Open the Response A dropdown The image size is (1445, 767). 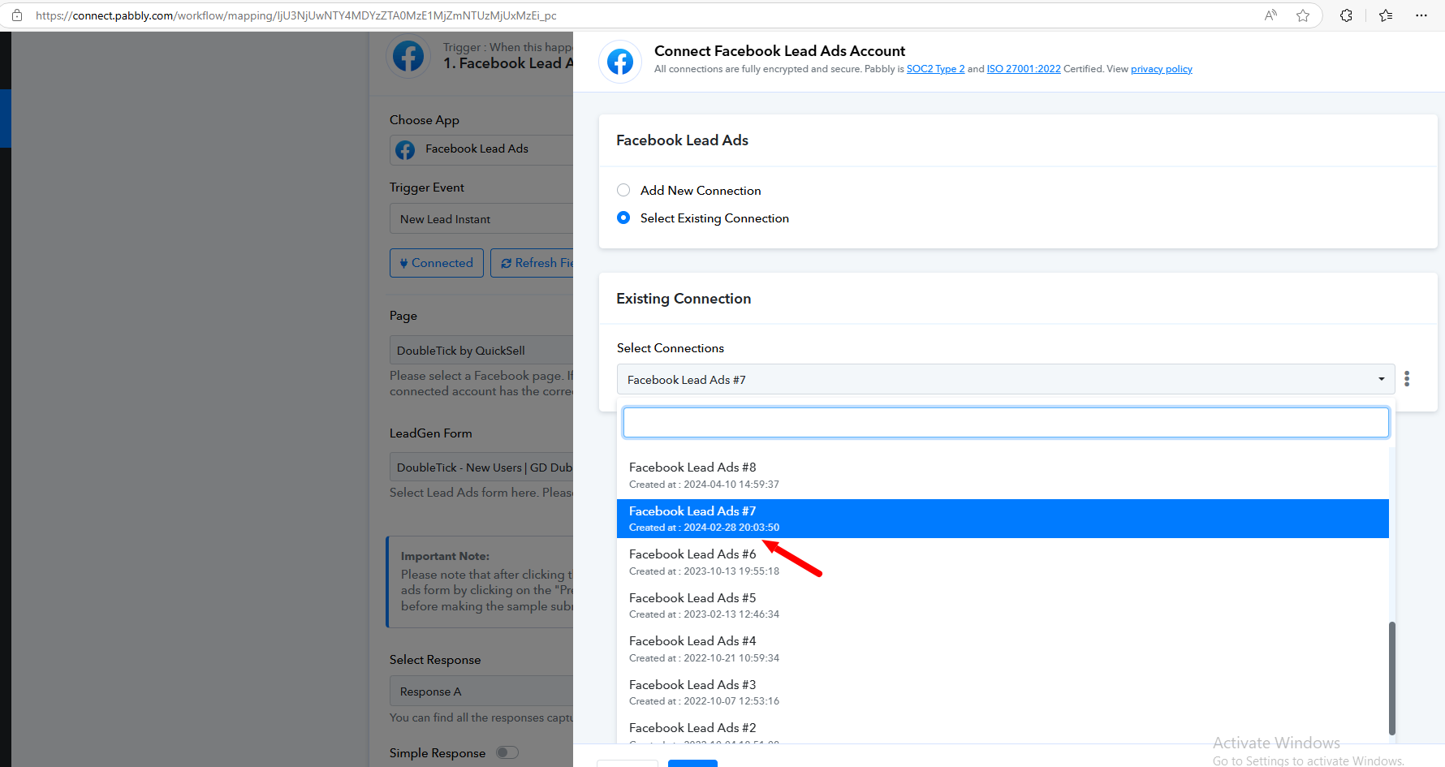(481, 692)
